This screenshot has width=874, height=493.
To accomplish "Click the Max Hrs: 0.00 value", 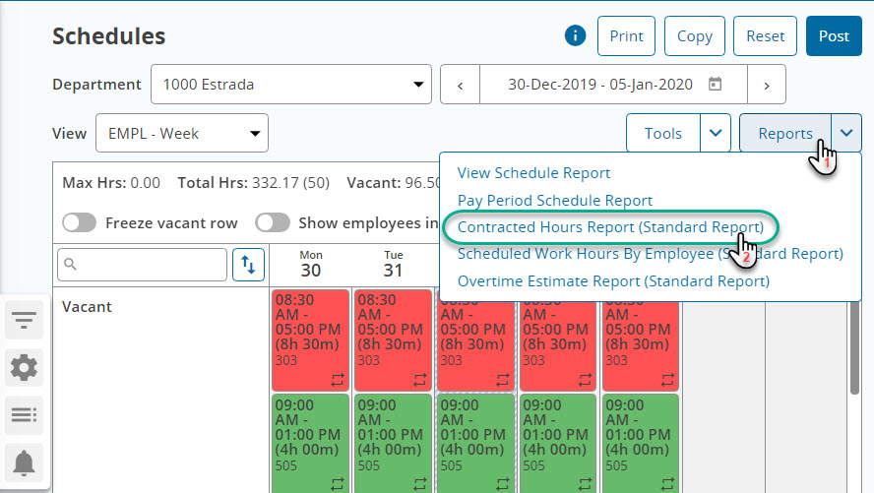I will (111, 183).
